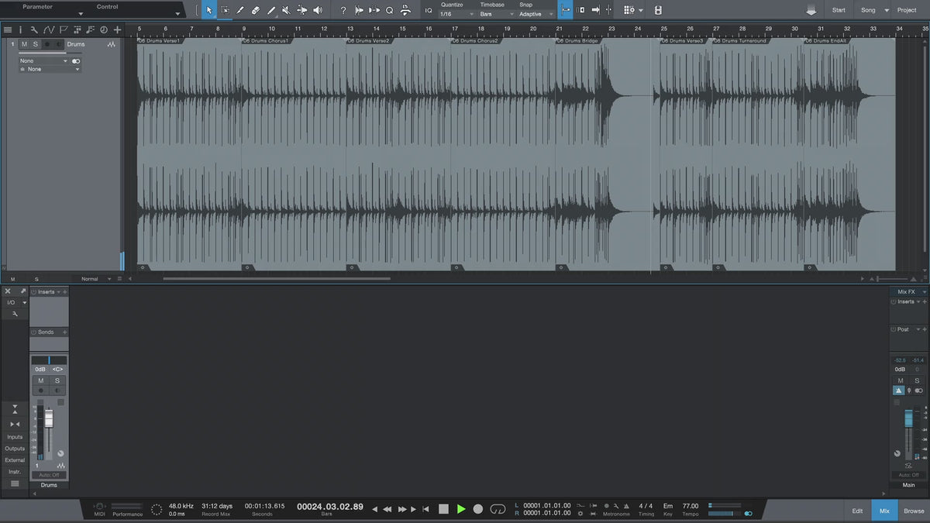
Task: Expand the Snap Adaptive dropdown
Action: 536,14
